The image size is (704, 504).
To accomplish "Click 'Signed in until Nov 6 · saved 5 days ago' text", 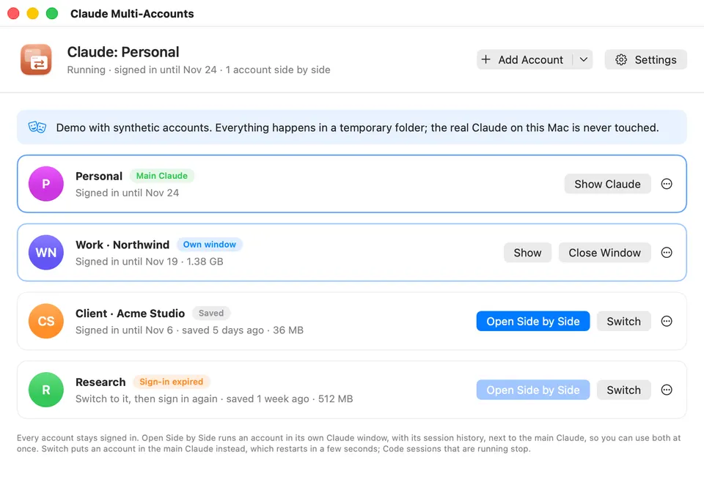I will tap(189, 330).
